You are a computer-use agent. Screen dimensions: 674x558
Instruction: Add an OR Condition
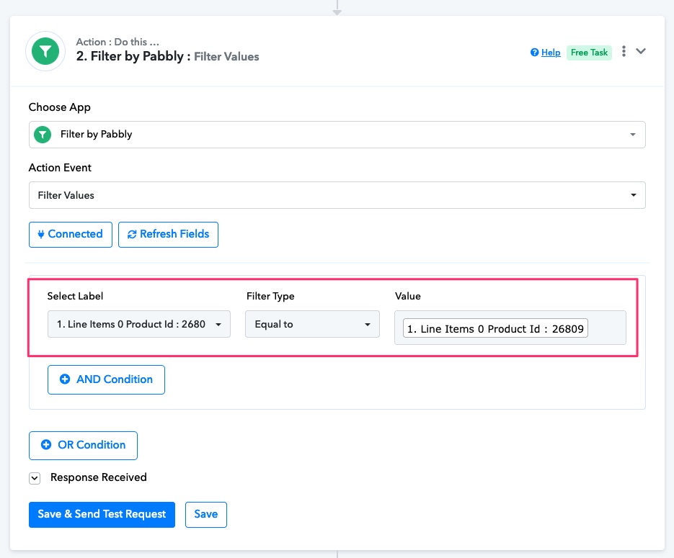pyautogui.click(x=83, y=446)
